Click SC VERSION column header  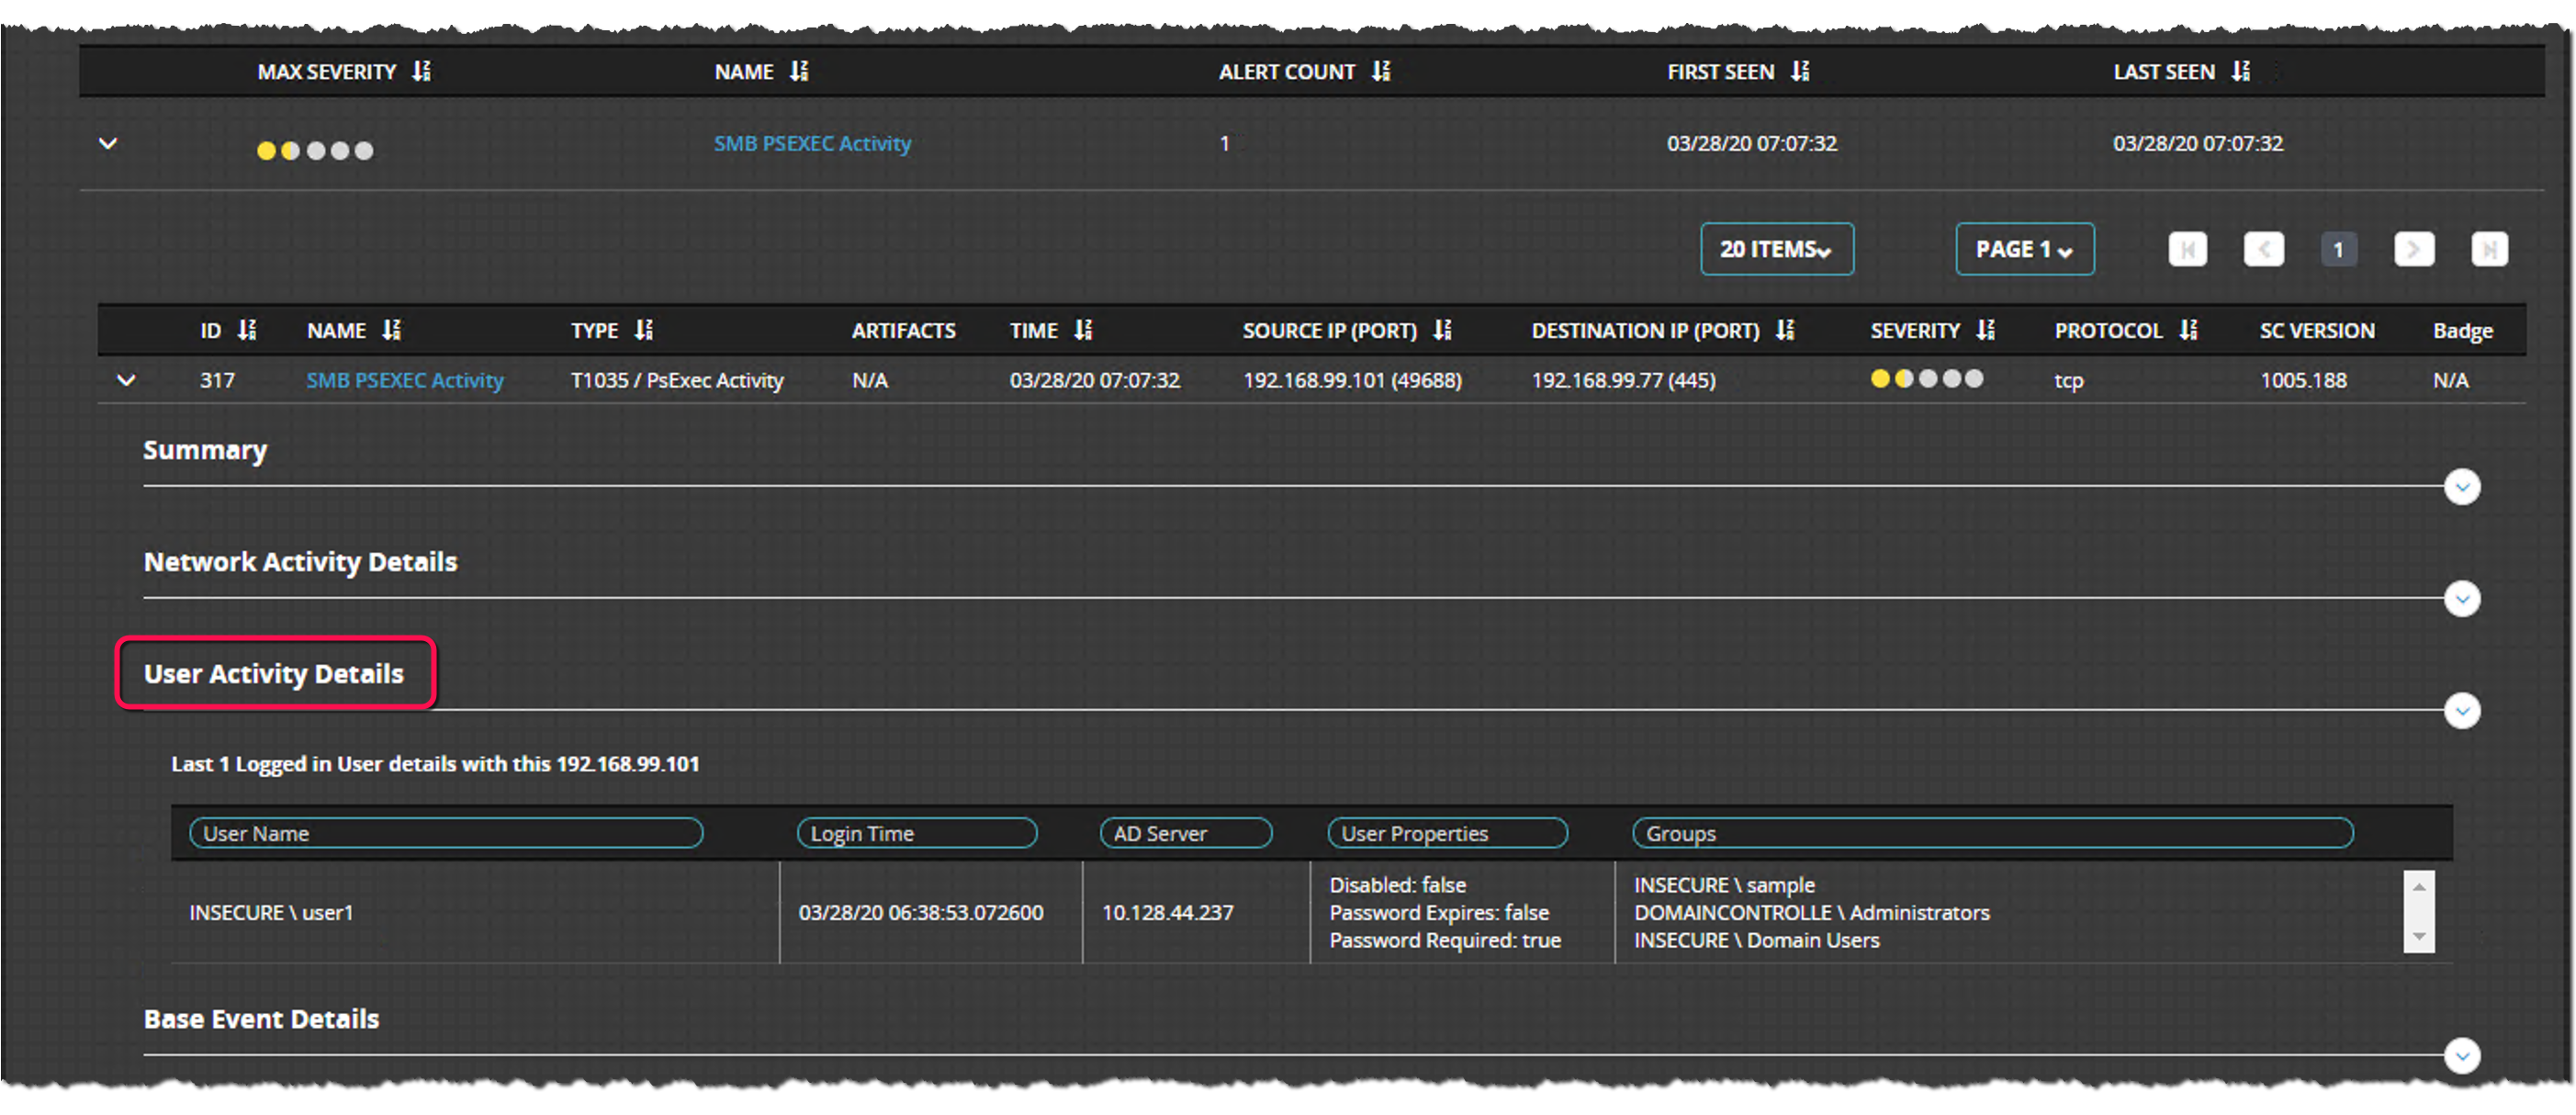click(2316, 330)
